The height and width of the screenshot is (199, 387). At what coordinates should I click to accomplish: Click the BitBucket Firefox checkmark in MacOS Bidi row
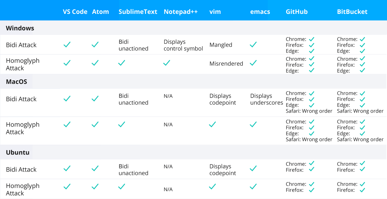[x=362, y=99]
